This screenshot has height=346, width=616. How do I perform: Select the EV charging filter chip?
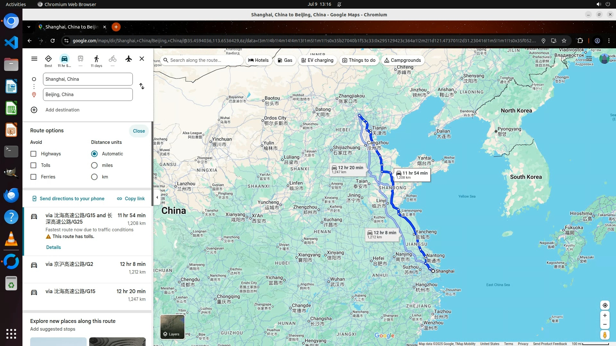pyautogui.click(x=317, y=60)
